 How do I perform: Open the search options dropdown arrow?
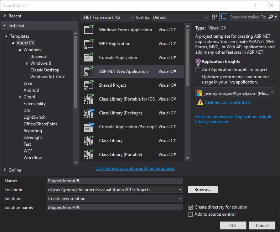[x=276, y=17]
